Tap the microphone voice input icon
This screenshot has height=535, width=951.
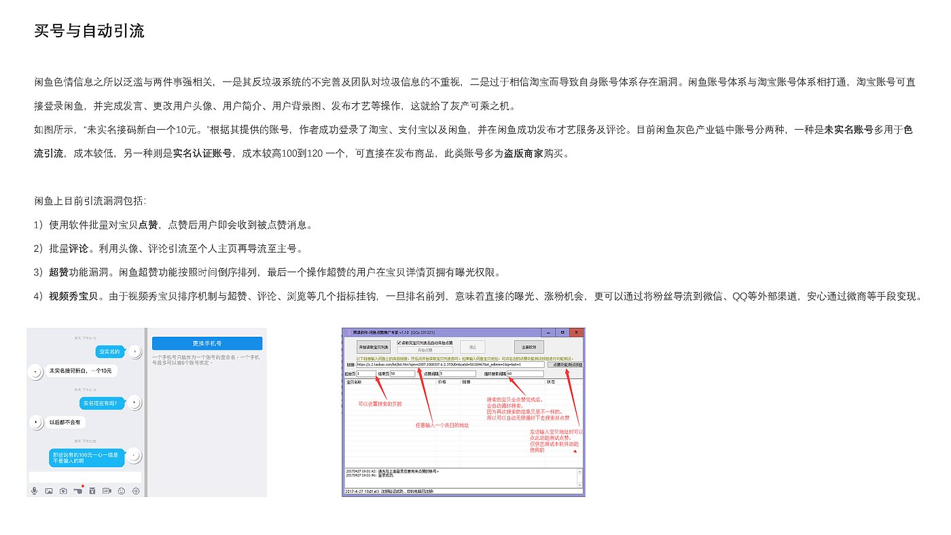click(x=34, y=490)
